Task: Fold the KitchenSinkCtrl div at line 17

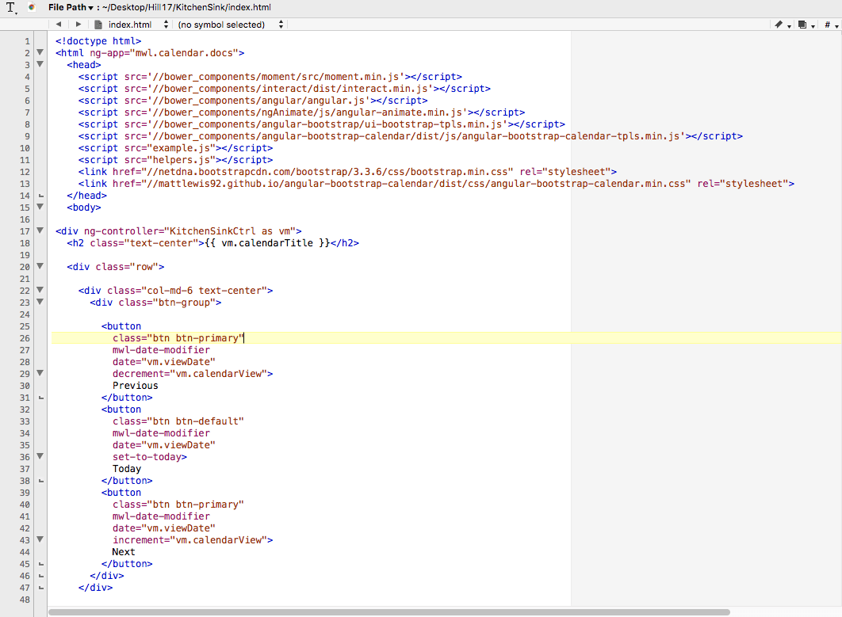Action: pyautogui.click(x=40, y=230)
